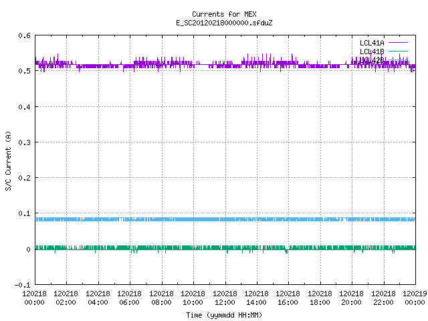Click the blue LCL42B legend line sample
This screenshot has height=321, width=428.
pos(398,60)
